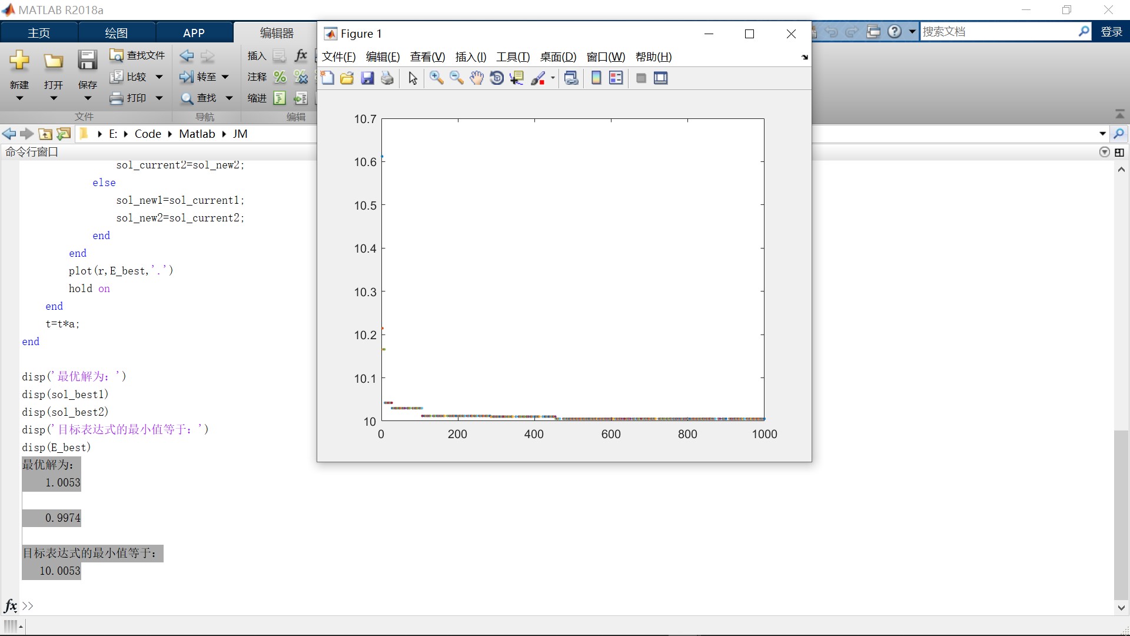Switch to 主页 ribbon tab

(39, 33)
